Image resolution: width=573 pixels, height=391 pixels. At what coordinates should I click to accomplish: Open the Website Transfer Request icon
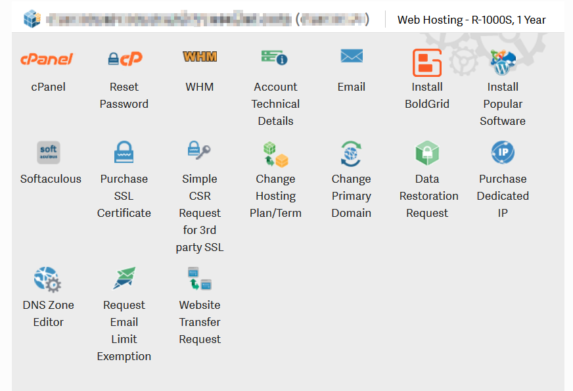(x=199, y=279)
